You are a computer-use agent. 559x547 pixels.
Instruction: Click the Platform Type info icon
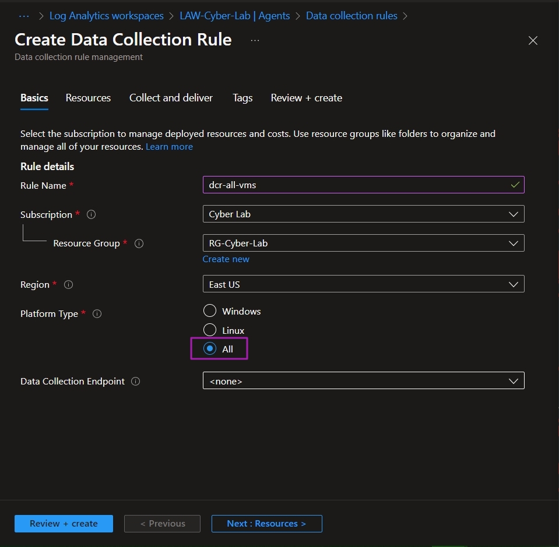97,314
